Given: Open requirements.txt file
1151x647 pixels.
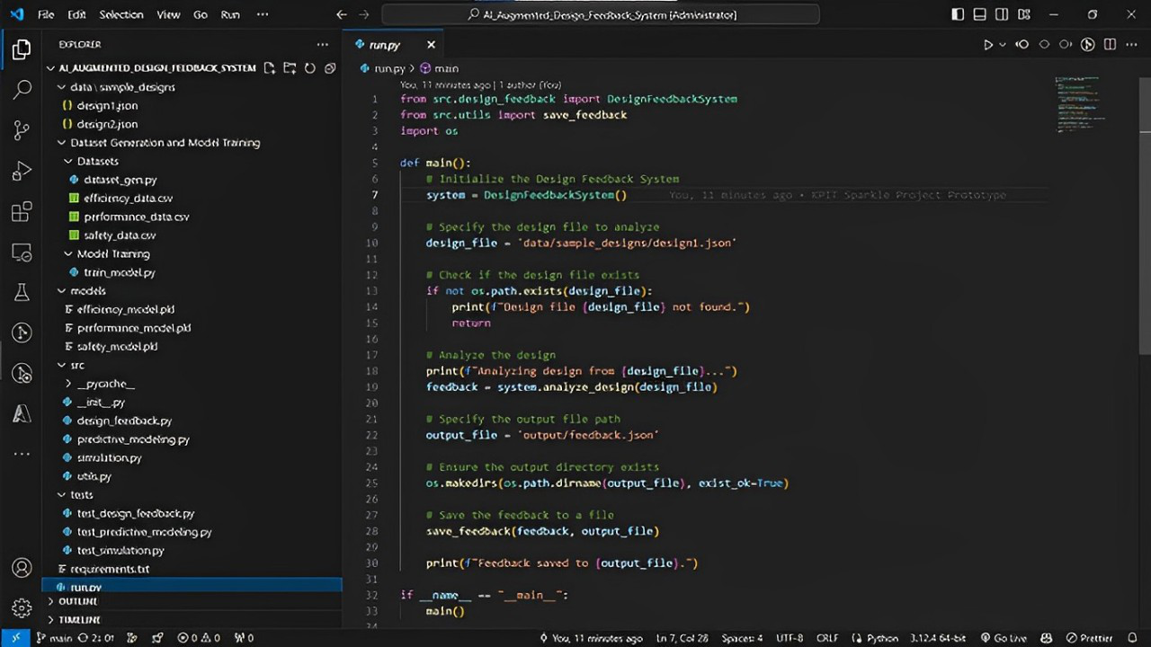Looking at the screenshot, I should click(110, 570).
